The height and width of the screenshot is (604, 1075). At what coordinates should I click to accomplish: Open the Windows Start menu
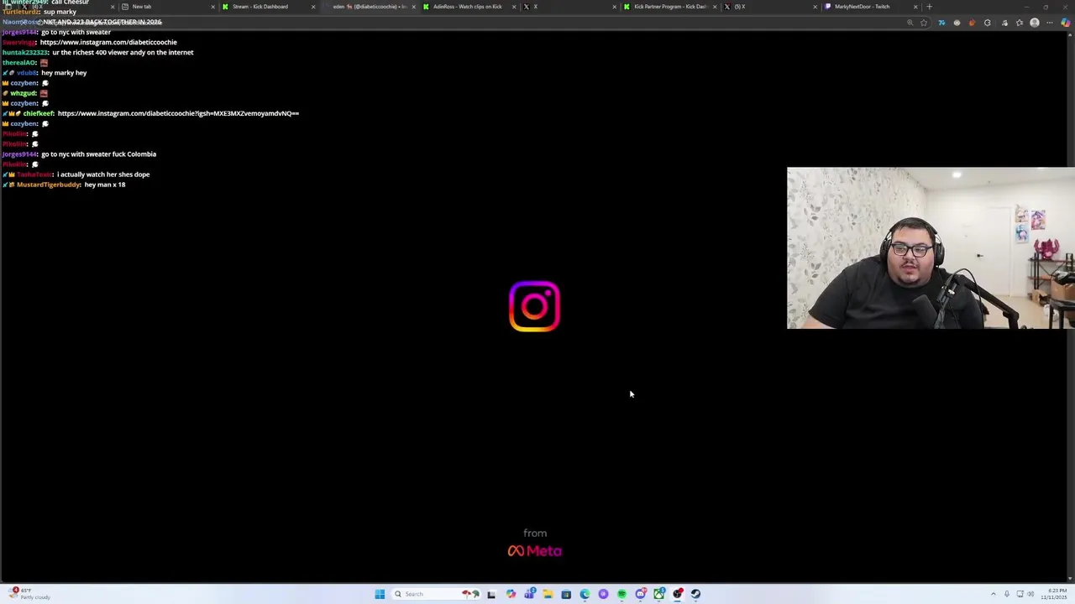coord(380,594)
